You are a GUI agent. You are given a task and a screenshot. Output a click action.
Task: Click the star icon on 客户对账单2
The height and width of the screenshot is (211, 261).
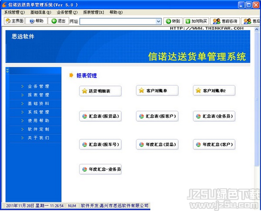(x=198, y=90)
